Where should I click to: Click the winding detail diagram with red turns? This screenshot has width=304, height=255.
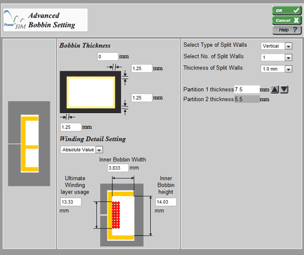coord(122,215)
